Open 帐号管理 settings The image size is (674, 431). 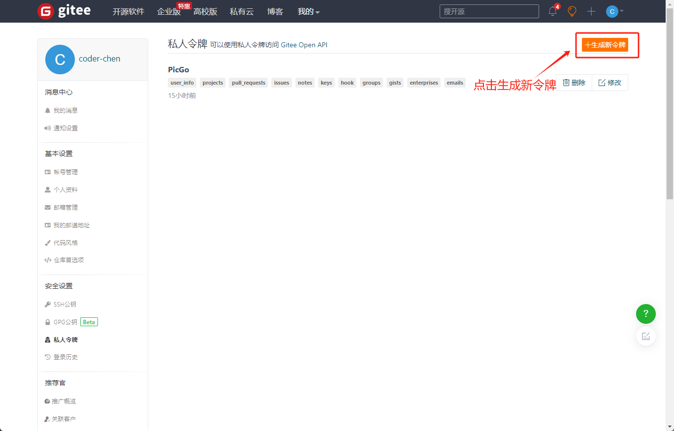pos(65,172)
